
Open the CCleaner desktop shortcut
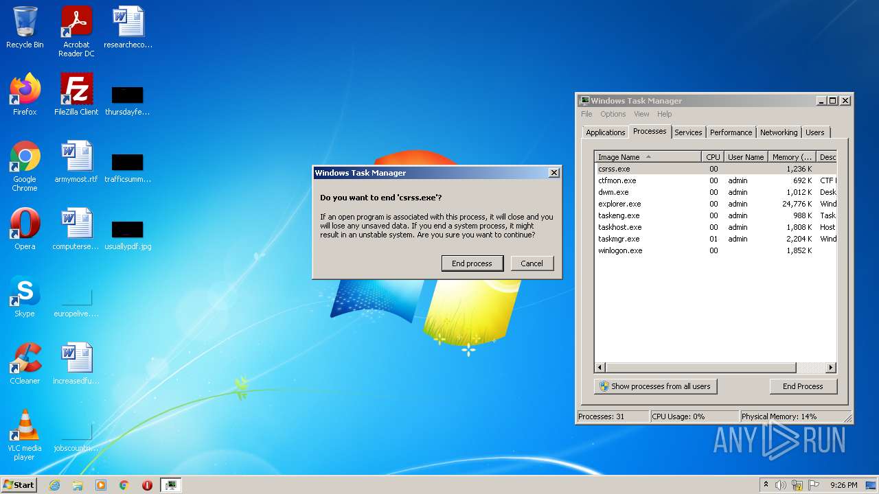[25, 364]
